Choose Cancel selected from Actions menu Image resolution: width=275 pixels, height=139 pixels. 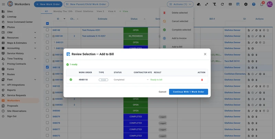coord(177,21)
